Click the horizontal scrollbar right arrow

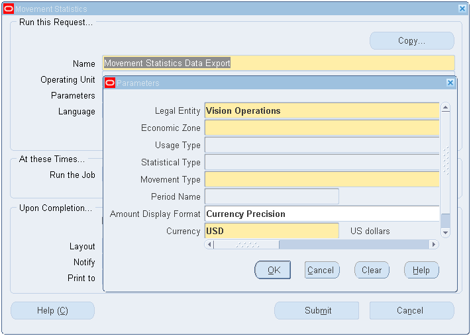coord(434,245)
